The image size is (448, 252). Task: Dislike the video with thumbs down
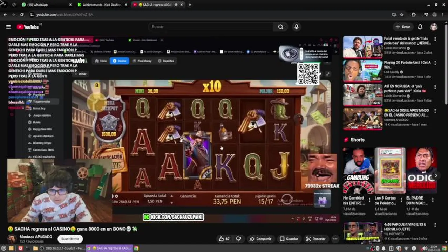click(x=239, y=239)
